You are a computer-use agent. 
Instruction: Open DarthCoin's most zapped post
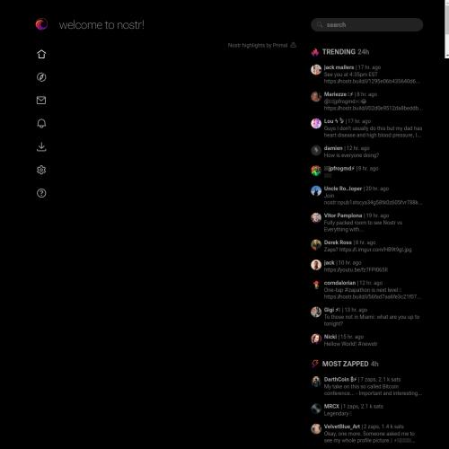pyautogui.click(x=366, y=386)
